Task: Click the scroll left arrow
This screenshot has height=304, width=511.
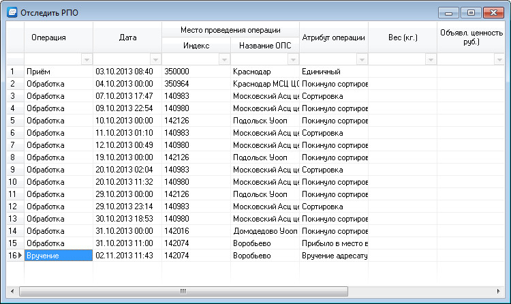Action: point(12,291)
